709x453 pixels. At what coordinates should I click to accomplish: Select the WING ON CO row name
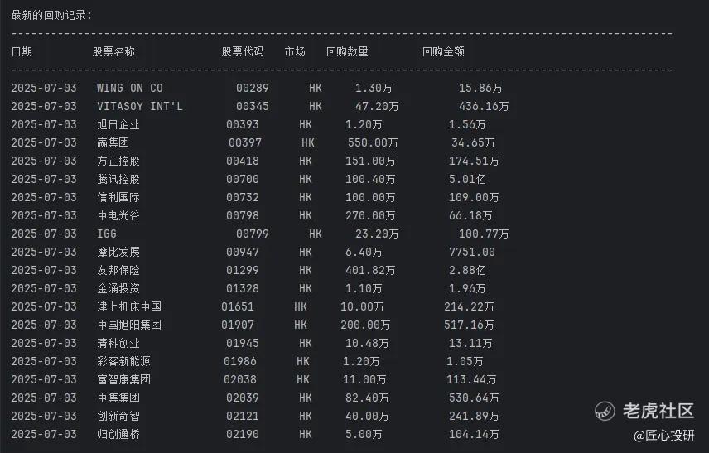pyautogui.click(x=130, y=88)
